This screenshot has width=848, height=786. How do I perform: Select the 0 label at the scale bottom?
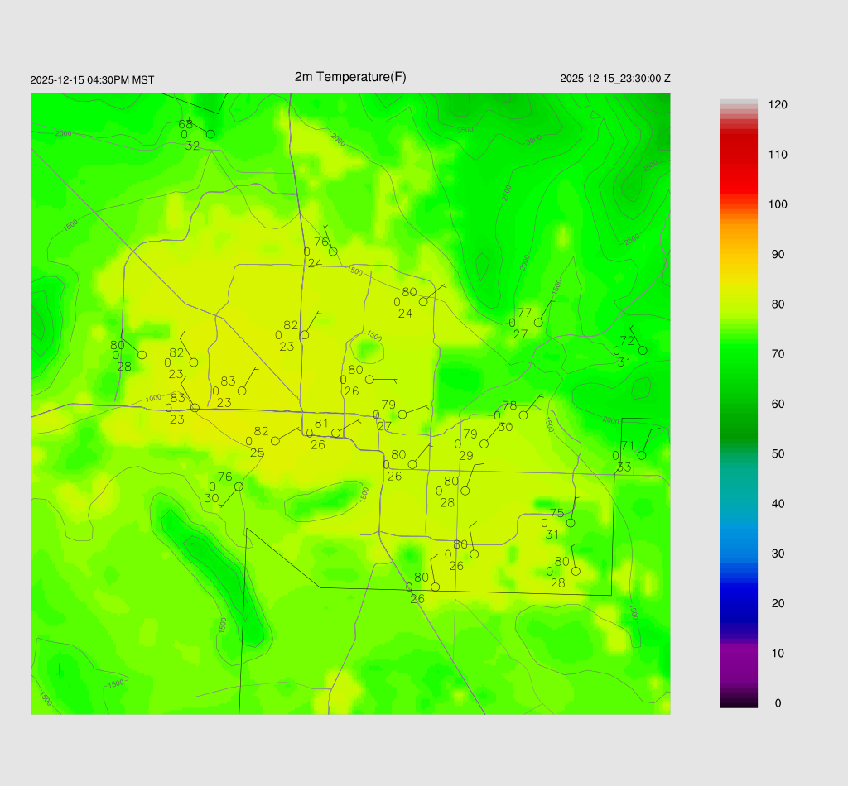[x=777, y=703]
